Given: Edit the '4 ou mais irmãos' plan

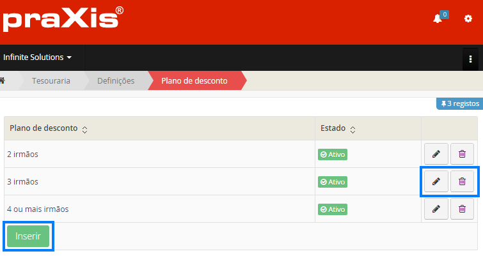Looking at the screenshot, I should 436,209.
